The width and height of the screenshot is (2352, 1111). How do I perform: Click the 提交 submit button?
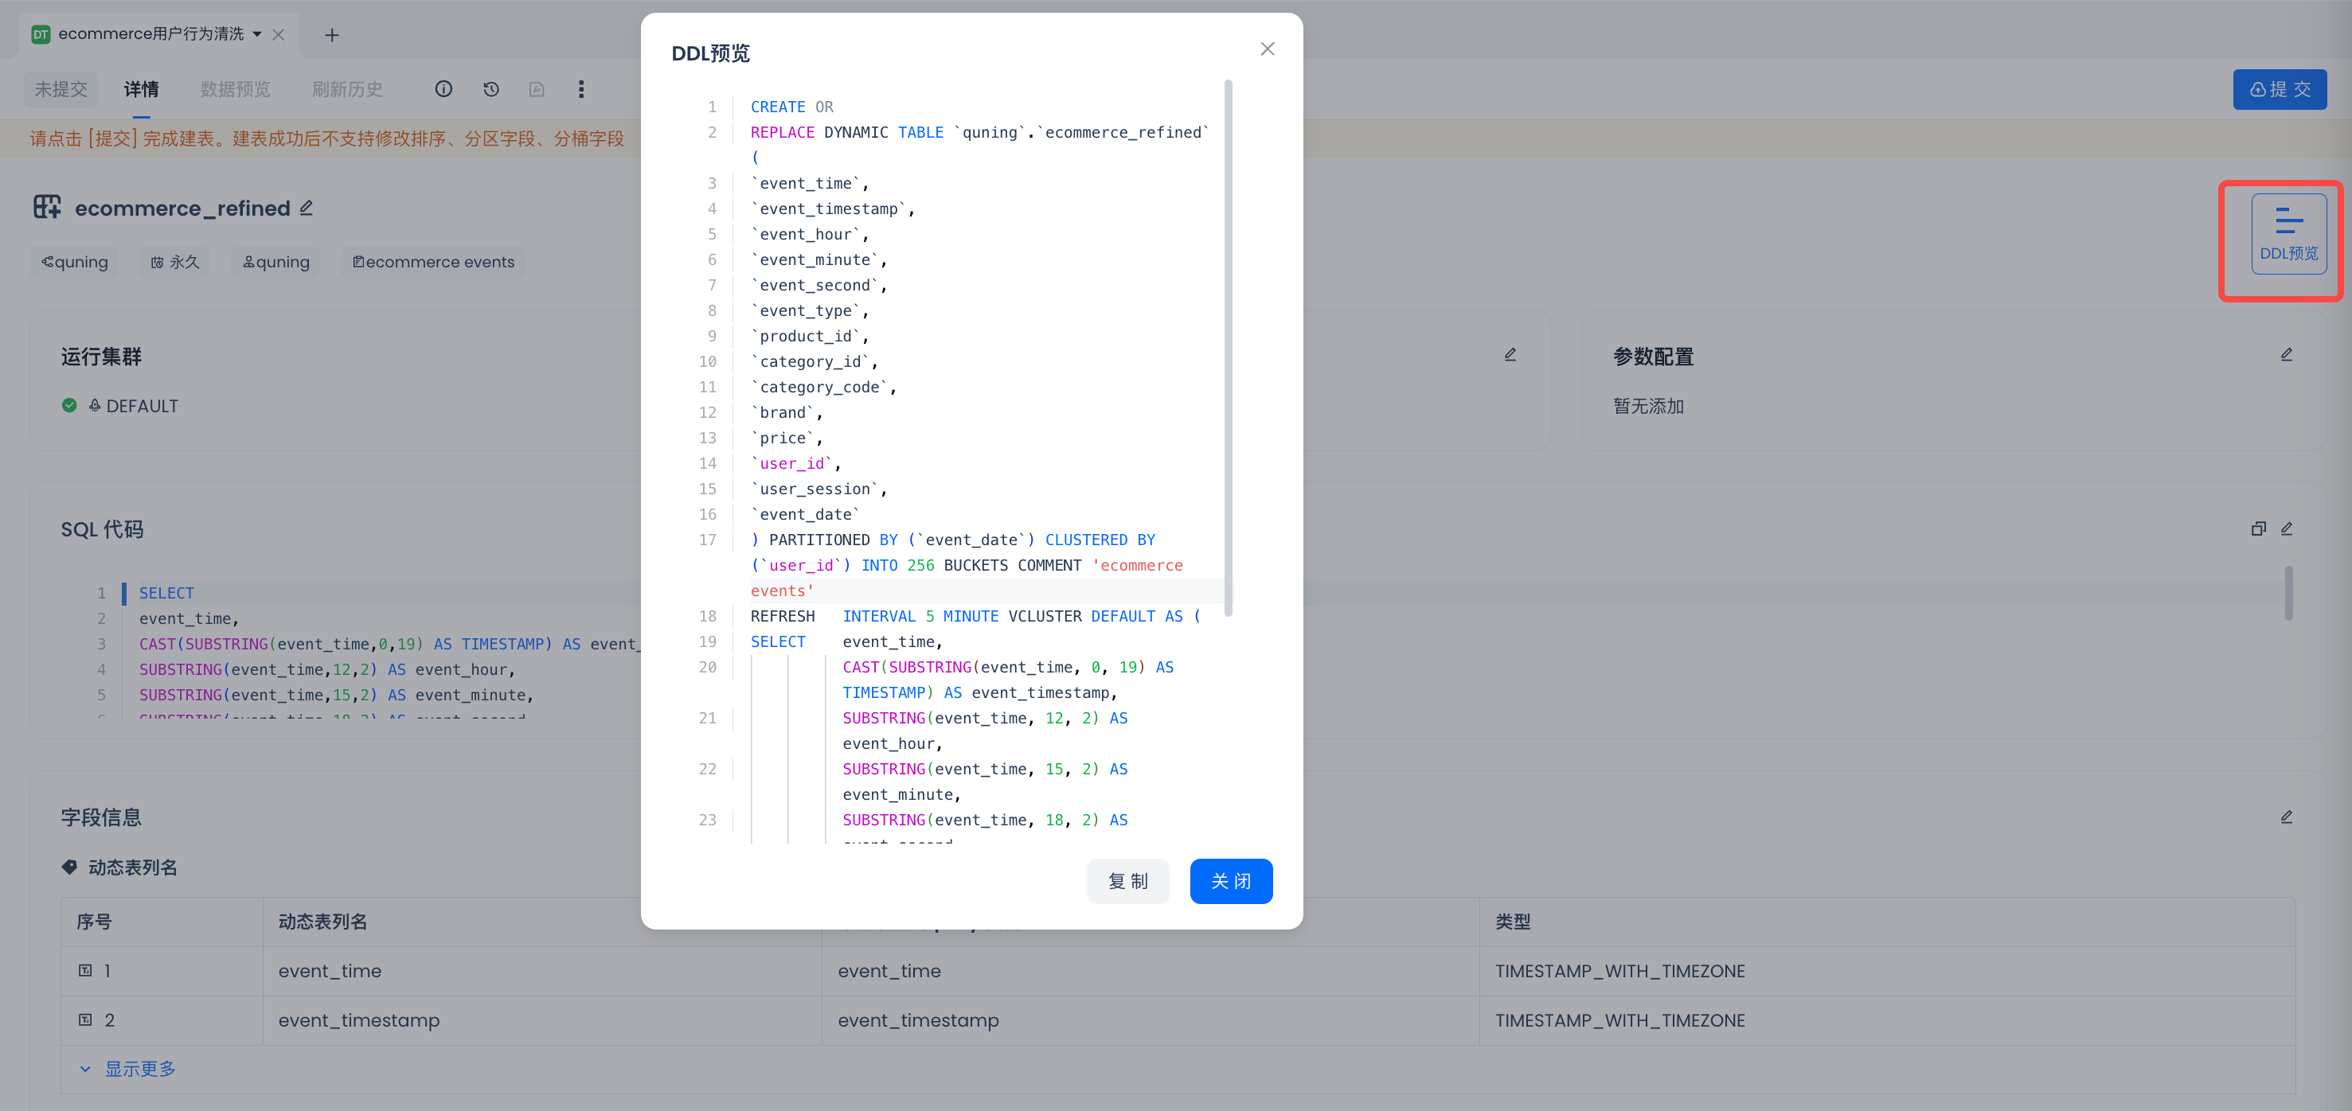coord(2279,89)
